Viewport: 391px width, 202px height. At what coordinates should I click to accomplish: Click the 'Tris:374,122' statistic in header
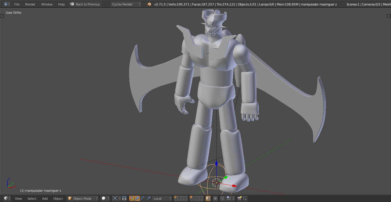point(226,4)
